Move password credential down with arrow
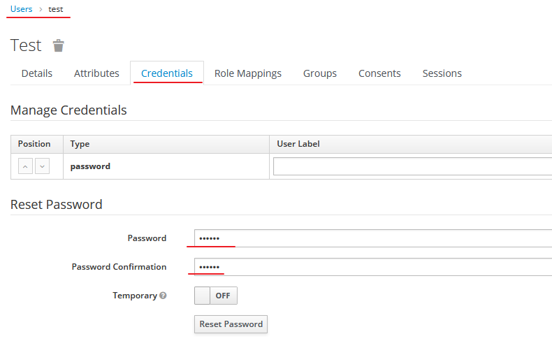This screenshot has height=348, width=552. pyautogui.click(x=42, y=166)
